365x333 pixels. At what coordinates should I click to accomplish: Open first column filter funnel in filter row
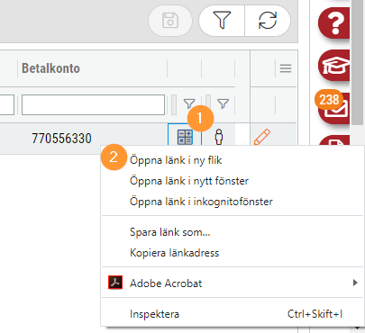click(x=189, y=104)
